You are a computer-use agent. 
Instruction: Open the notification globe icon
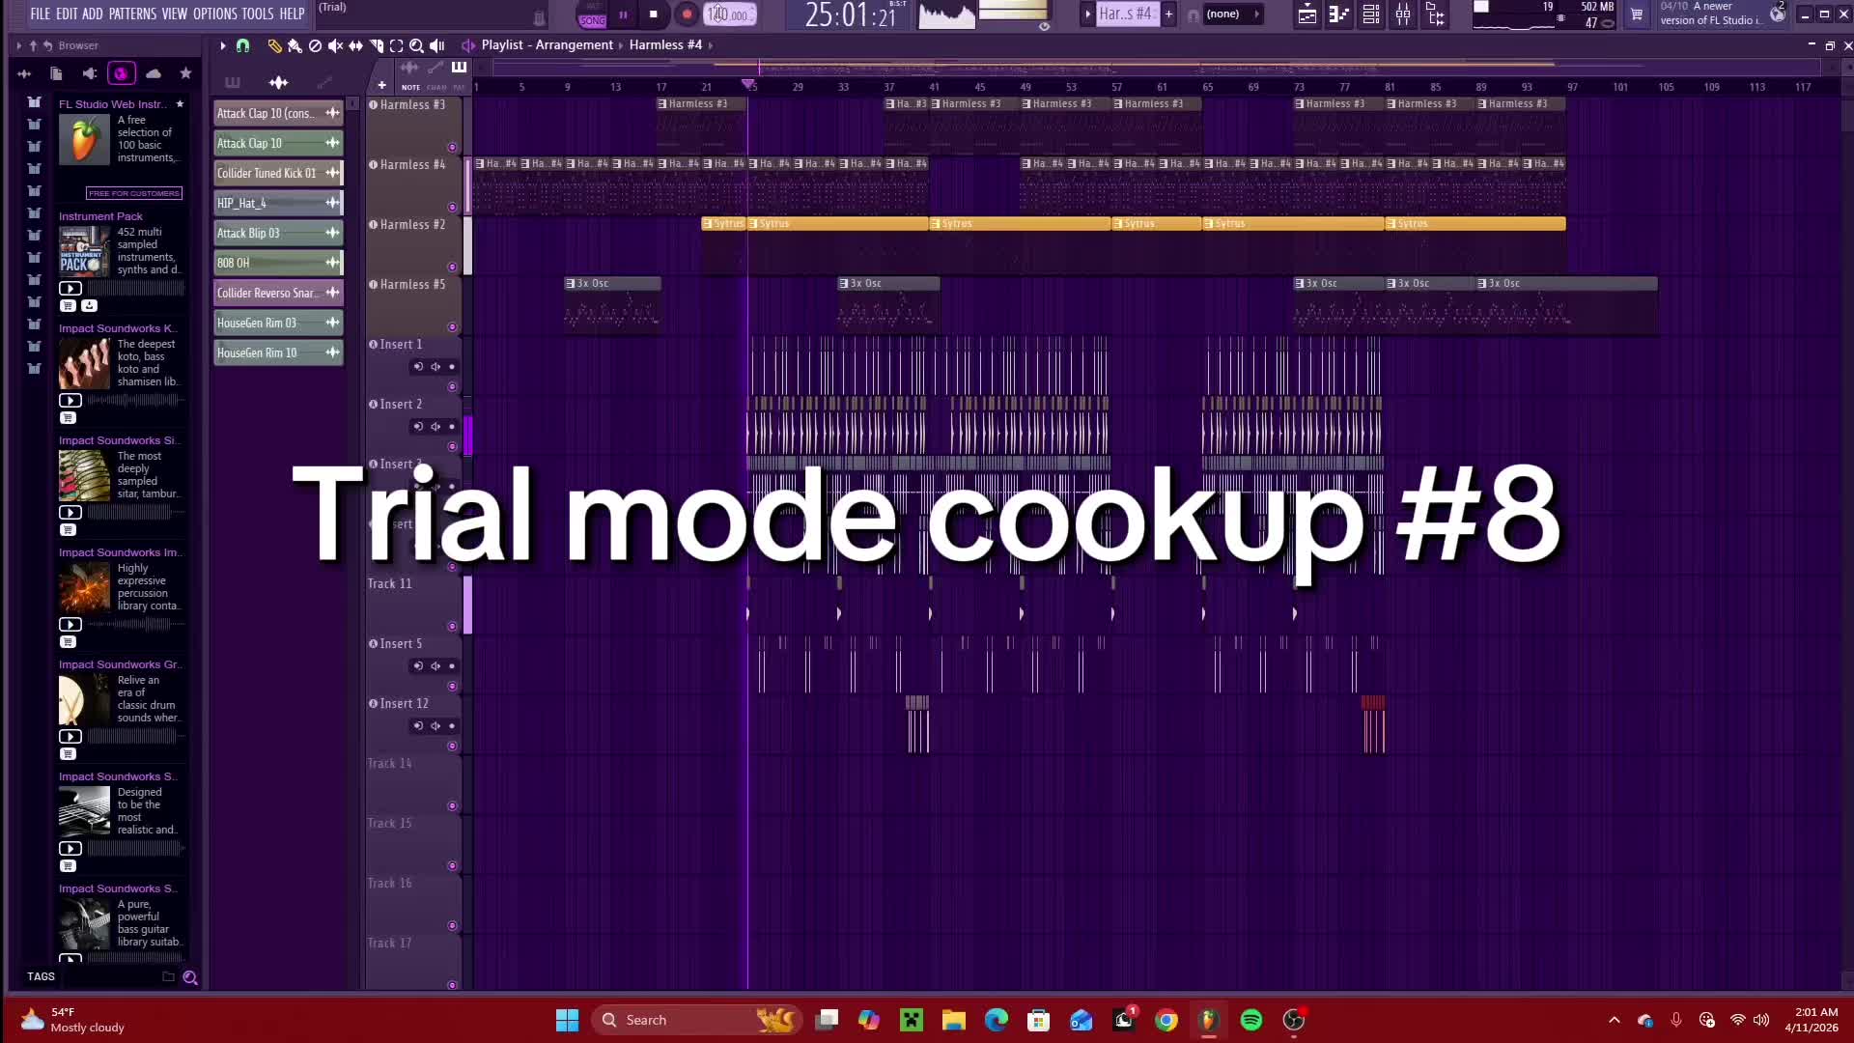click(1778, 14)
